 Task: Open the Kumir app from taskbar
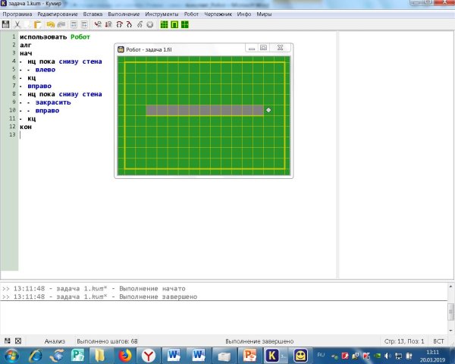tap(272, 355)
